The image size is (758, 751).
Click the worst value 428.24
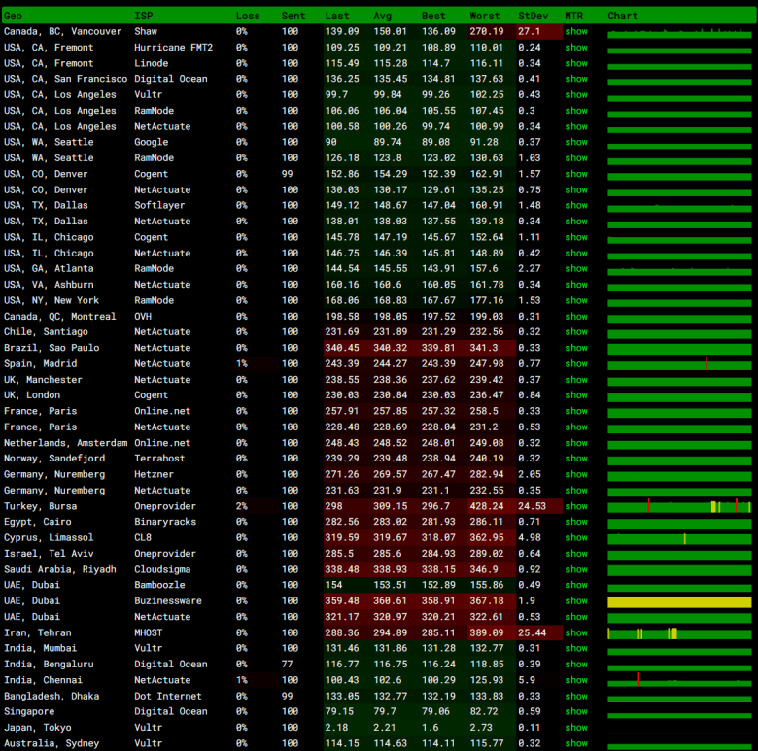pyautogui.click(x=487, y=506)
